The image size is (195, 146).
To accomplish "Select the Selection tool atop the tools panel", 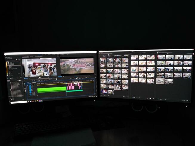I will (25, 84).
